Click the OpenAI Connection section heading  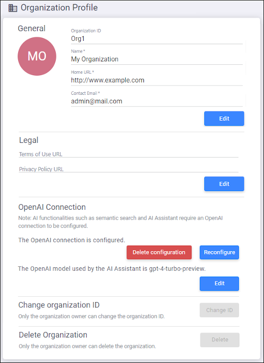click(52, 207)
